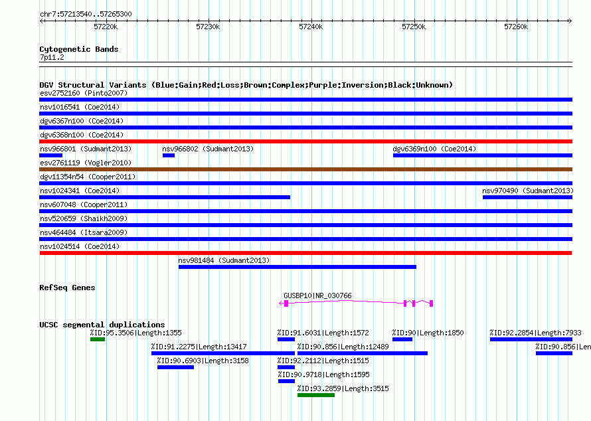
Task: Select the 7p11.2 band label
Action: [52, 57]
